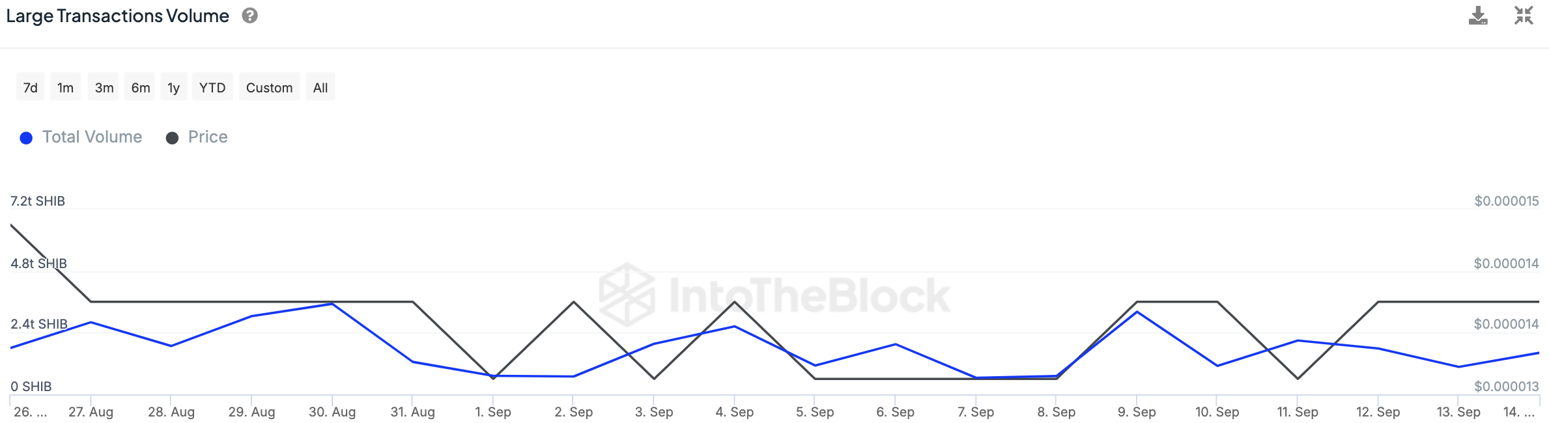
Task: Open the help question mark icon
Action: tap(249, 16)
